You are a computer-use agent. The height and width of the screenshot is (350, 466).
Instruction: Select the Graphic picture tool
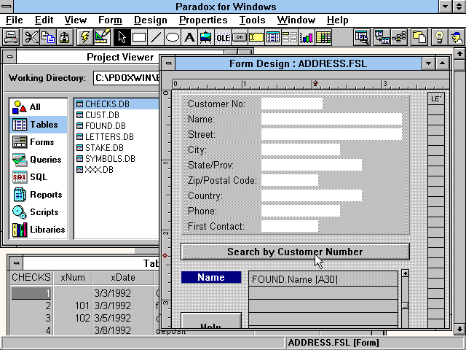[x=205, y=37]
